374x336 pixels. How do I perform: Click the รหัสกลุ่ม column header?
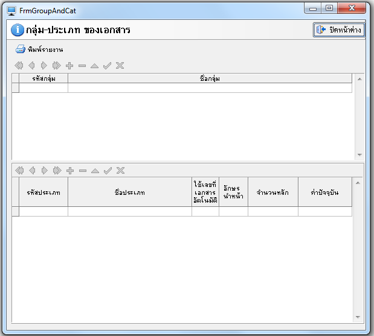point(44,78)
